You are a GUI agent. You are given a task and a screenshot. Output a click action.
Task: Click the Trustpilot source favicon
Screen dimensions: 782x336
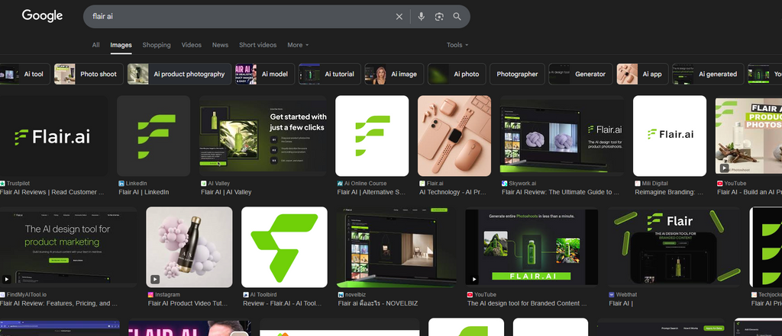[2, 184]
